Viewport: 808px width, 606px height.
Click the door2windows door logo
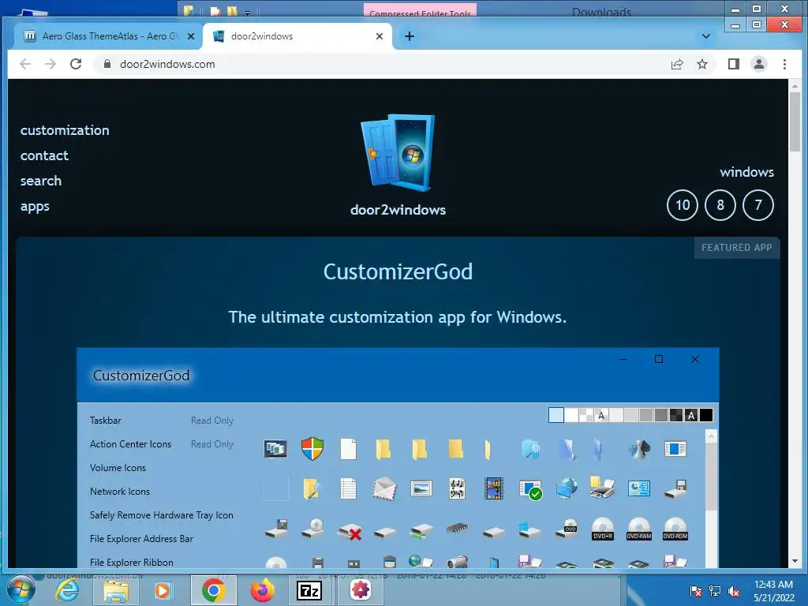(x=398, y=152)
